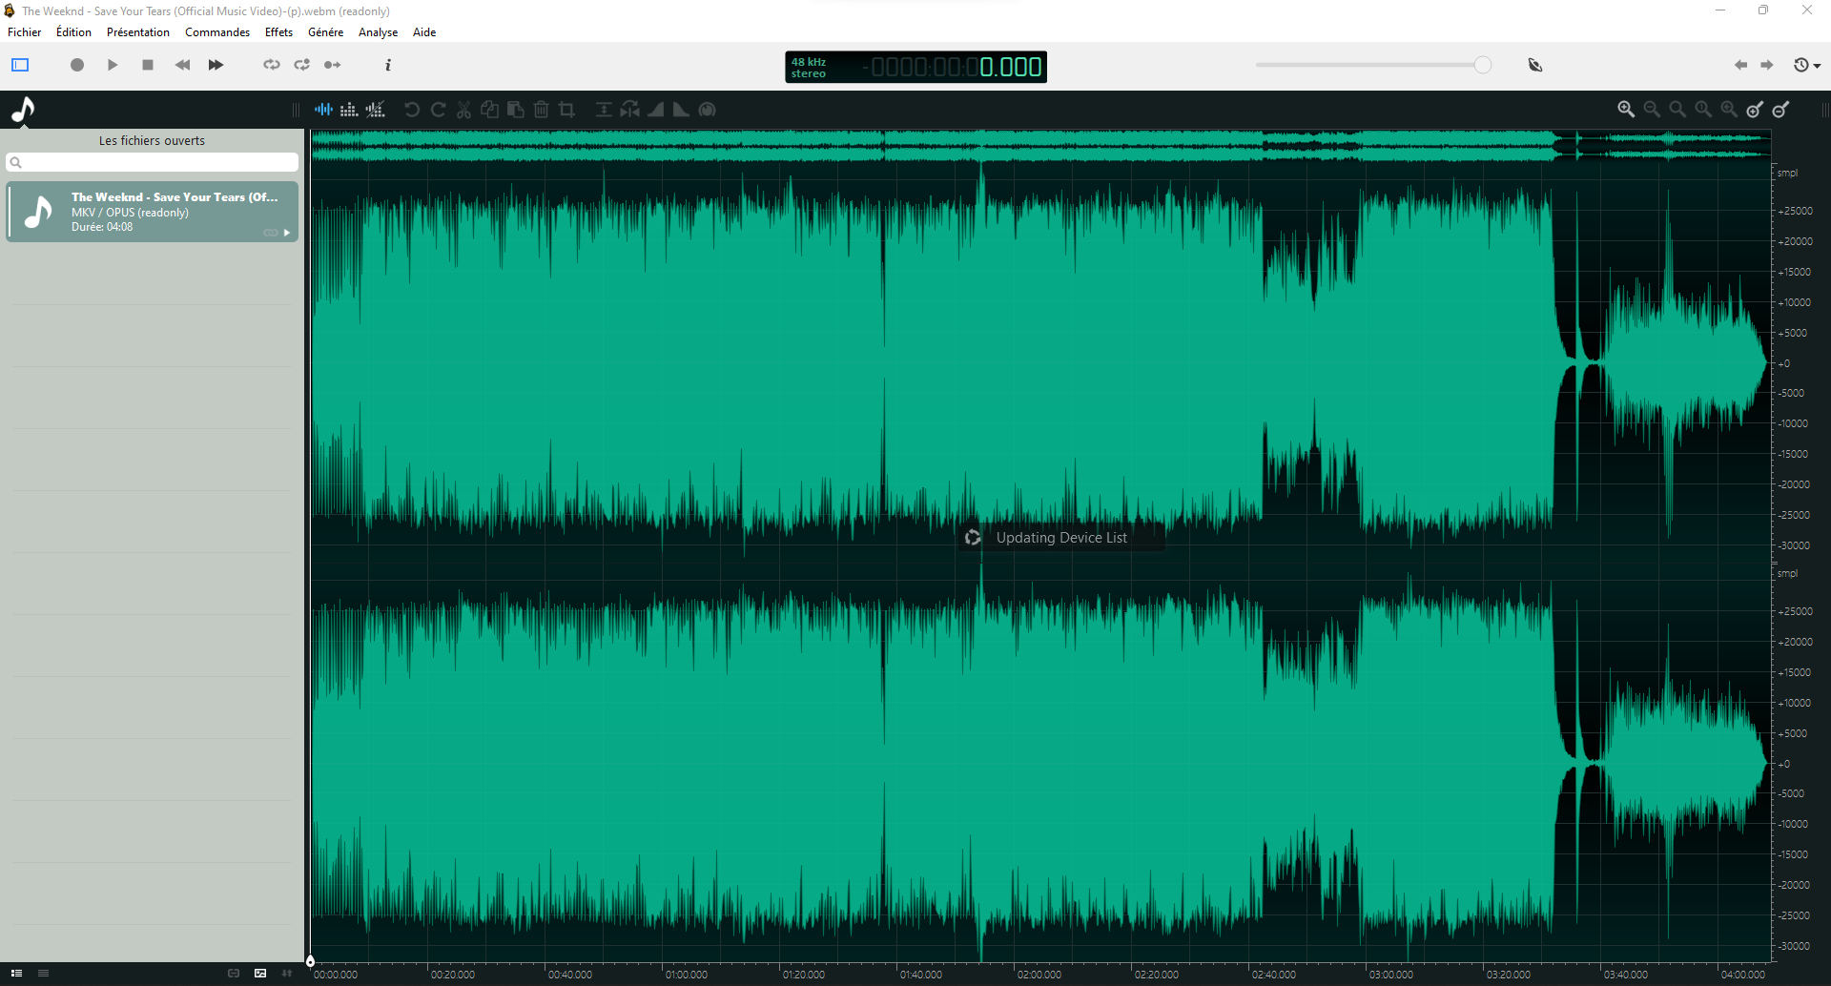Image resolution: width=1831 pixels, height=986 pixels.
Task: Switch to the spectrogram view icon
Action: [349, 110]
